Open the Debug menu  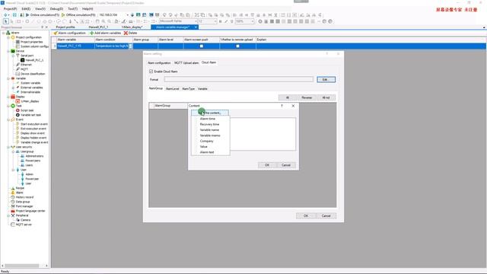click(56, 8)
